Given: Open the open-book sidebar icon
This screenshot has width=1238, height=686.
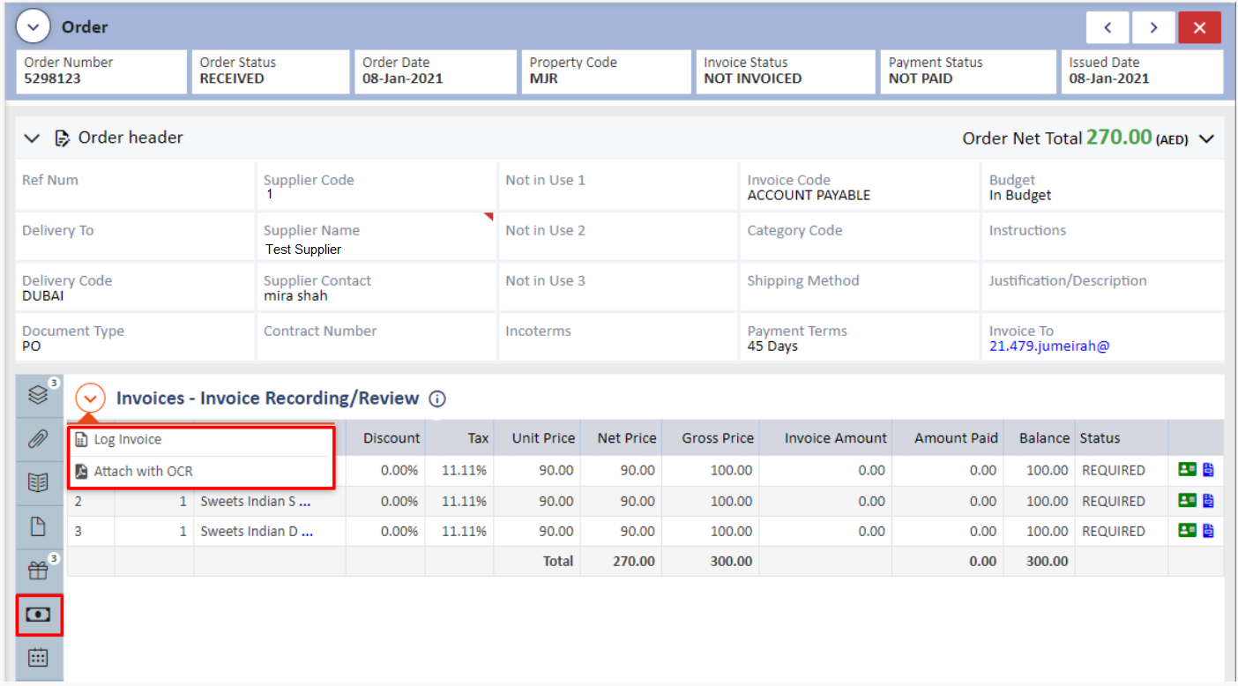Looking at the screenshot, I should pyautogui.click(x=38, y=482).
